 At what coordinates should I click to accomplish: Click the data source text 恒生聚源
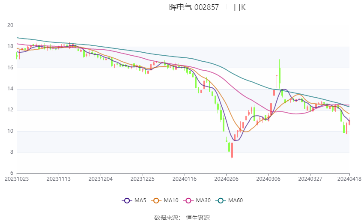[198, 218]
